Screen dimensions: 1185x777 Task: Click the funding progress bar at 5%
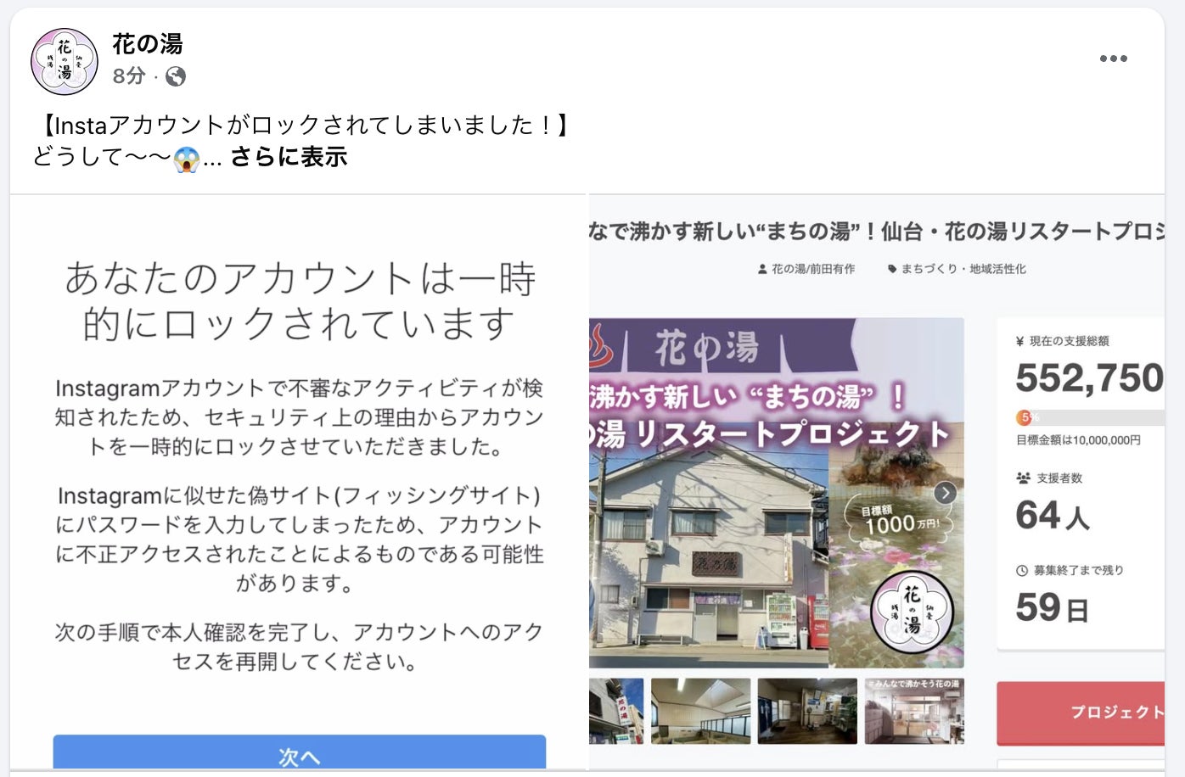pos(1090,417)
